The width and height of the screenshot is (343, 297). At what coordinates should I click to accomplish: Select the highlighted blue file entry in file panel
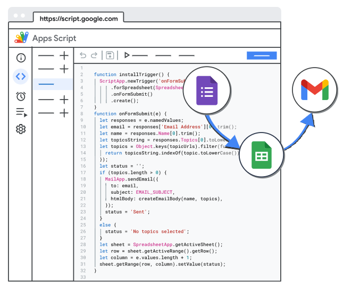(x=53, y=84)
